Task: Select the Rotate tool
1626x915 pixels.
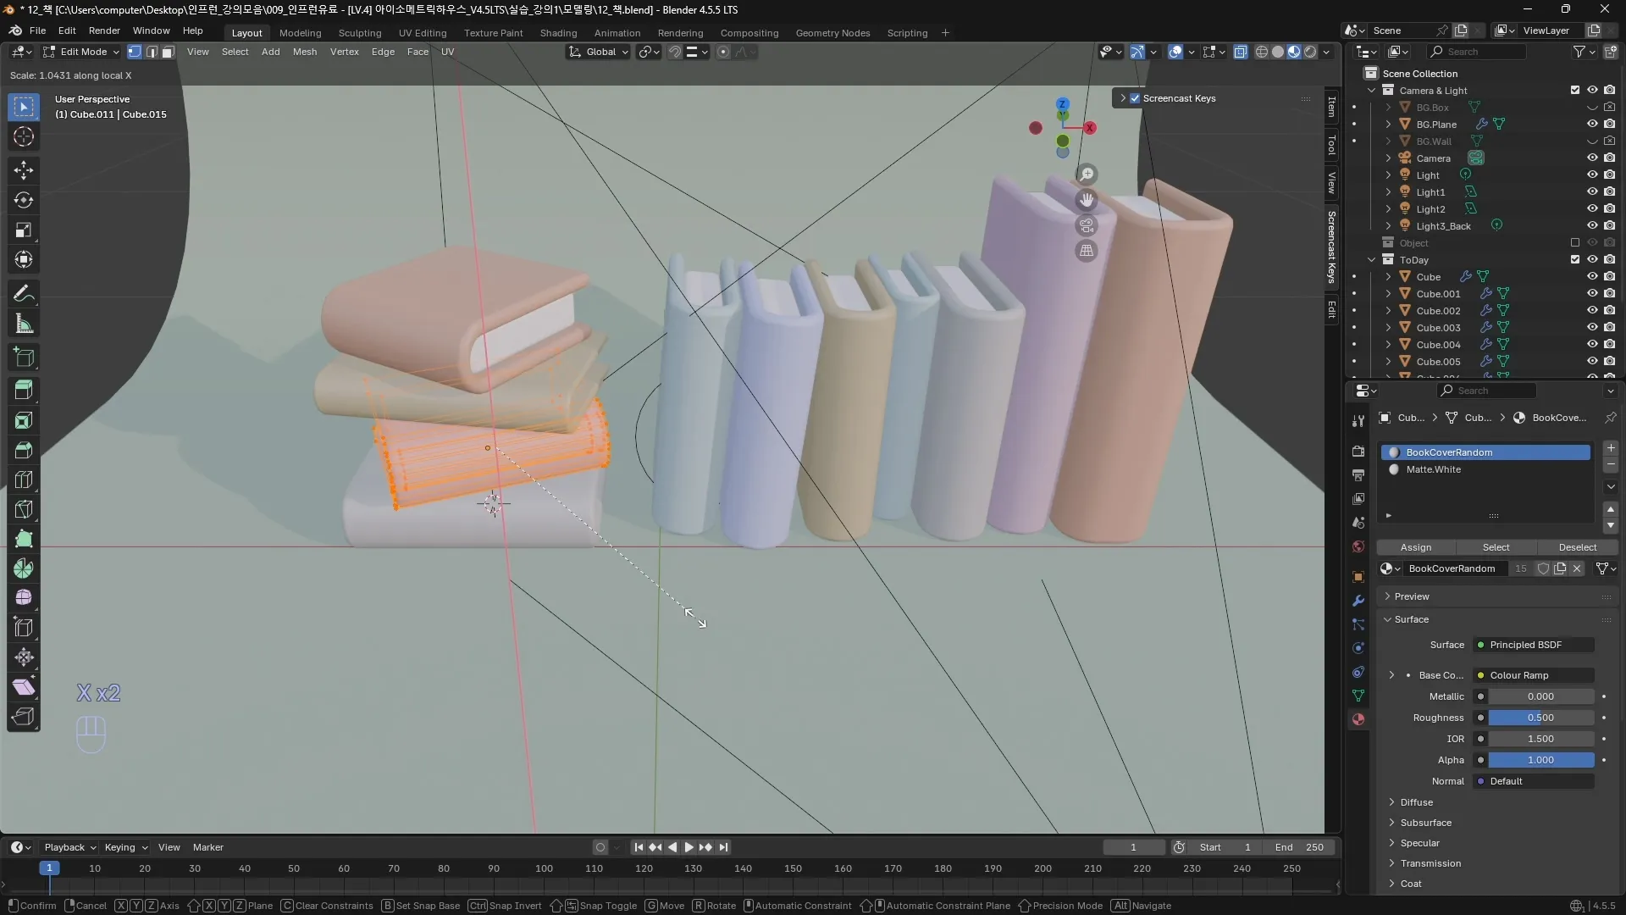Action: [24, 201]
